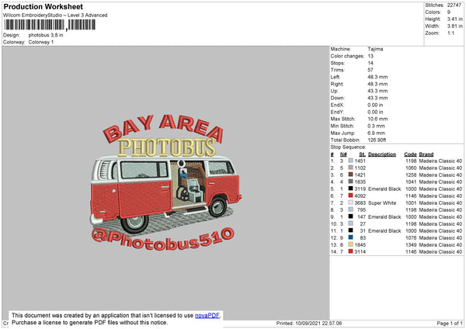The height and width of the screenshot is (329, 466).
Task: Select the beige swatch for stitch 1102
Action: click(351, 168)
